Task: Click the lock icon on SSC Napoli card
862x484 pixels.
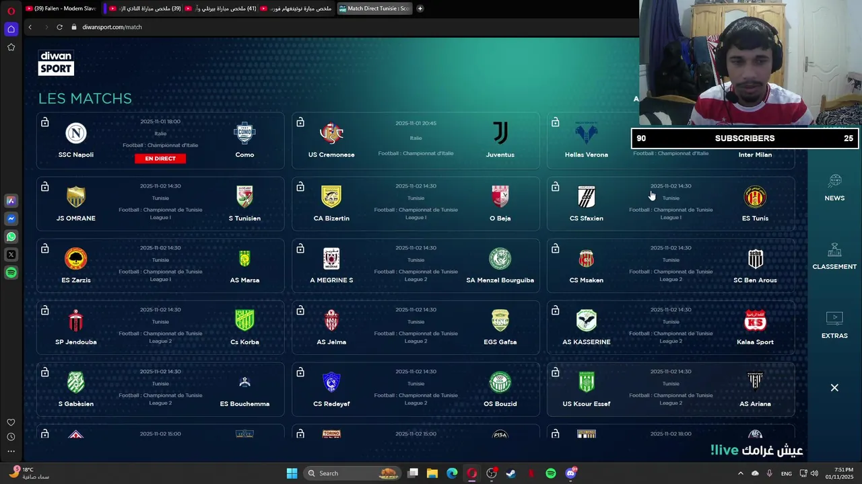Action: pyautogui.click(x=44, y=122)
